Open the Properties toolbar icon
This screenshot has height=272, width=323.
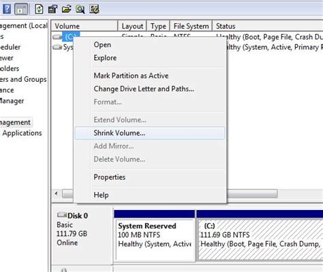tap(52, 10)
